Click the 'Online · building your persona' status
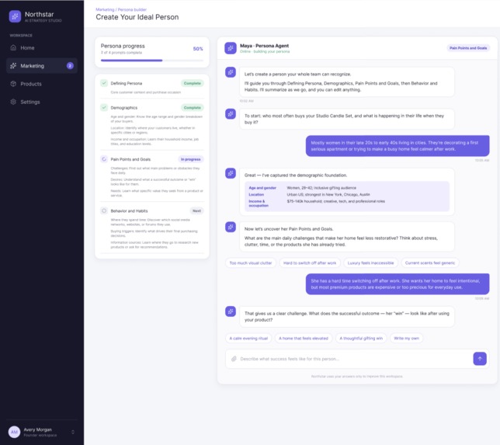Screen dimensions: 500x445 point(265,51)
